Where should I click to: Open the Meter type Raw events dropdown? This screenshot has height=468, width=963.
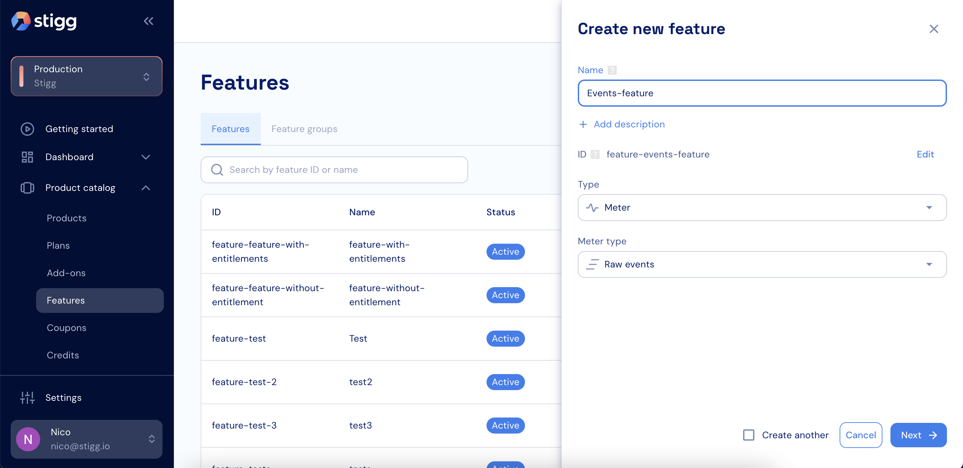point(762,264)
